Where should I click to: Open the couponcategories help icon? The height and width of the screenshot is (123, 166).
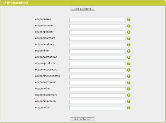(x=129, y=57)
